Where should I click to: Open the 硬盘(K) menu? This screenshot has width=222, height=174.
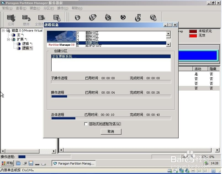pos(35,8)
